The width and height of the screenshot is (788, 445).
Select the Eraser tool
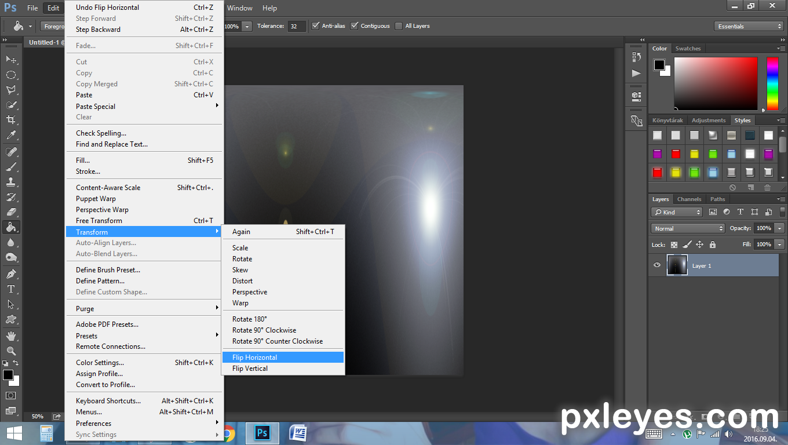pos(11,211)
